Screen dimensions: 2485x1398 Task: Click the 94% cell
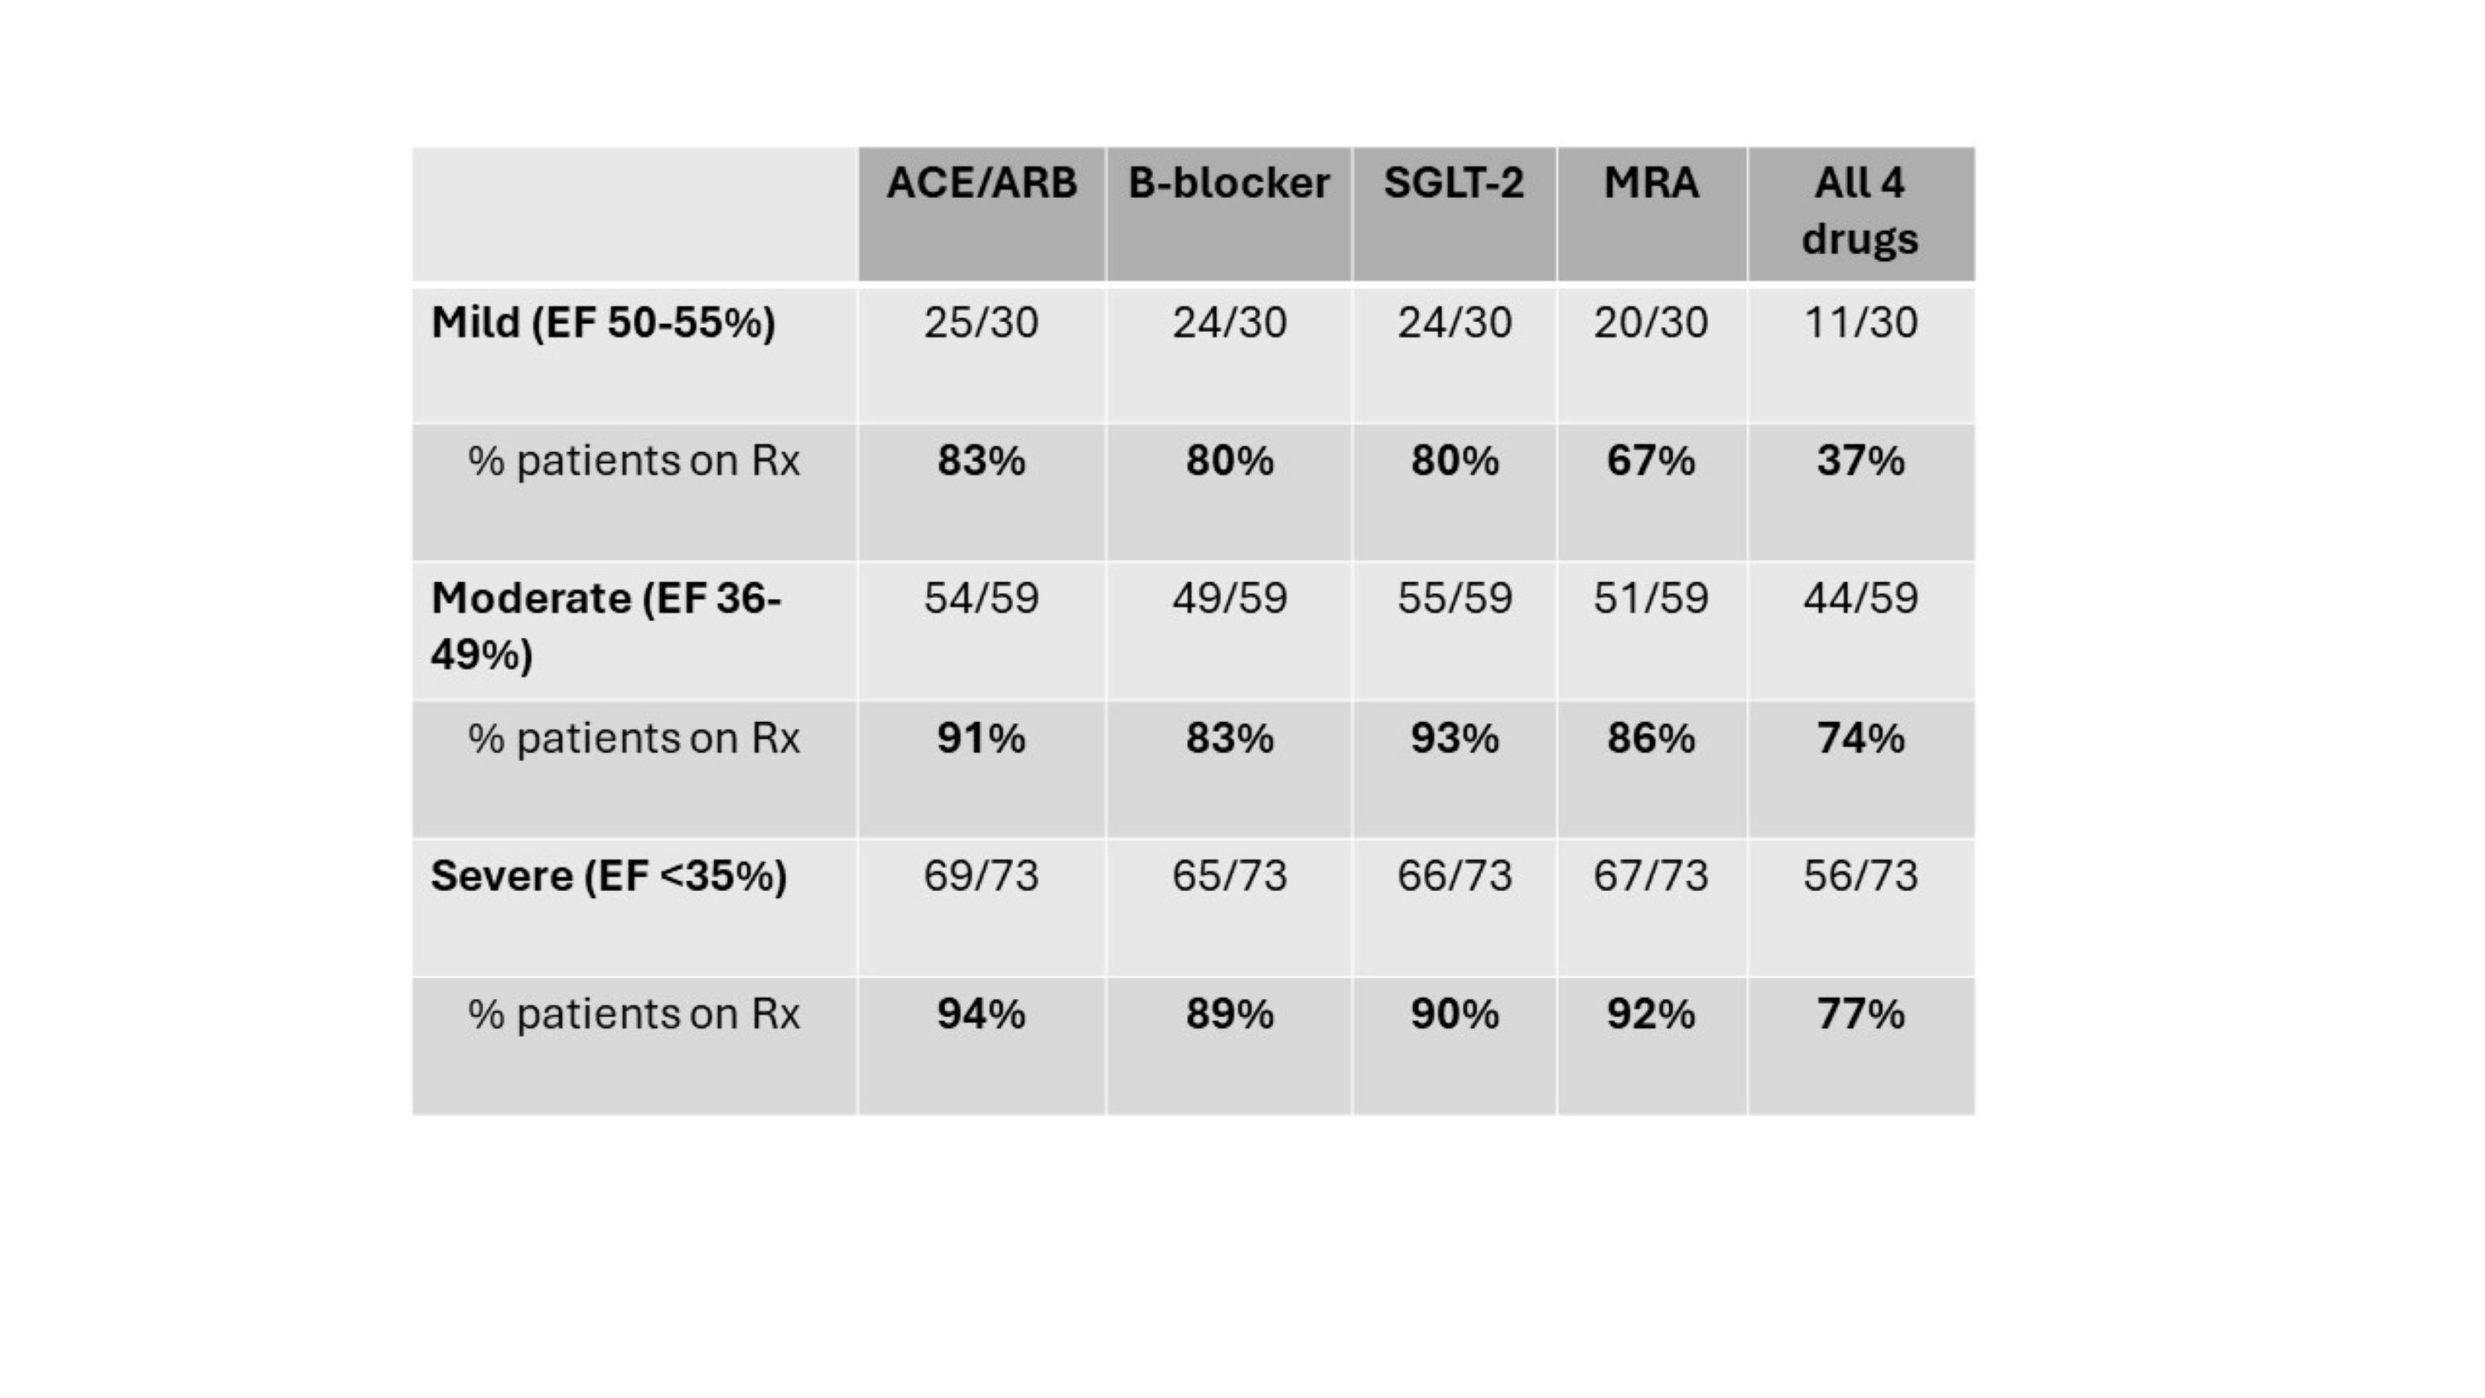[981, 1014]
